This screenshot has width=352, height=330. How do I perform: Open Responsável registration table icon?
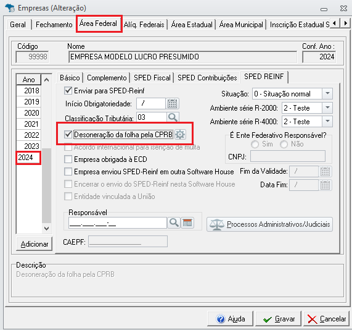[x=187, y=222]
